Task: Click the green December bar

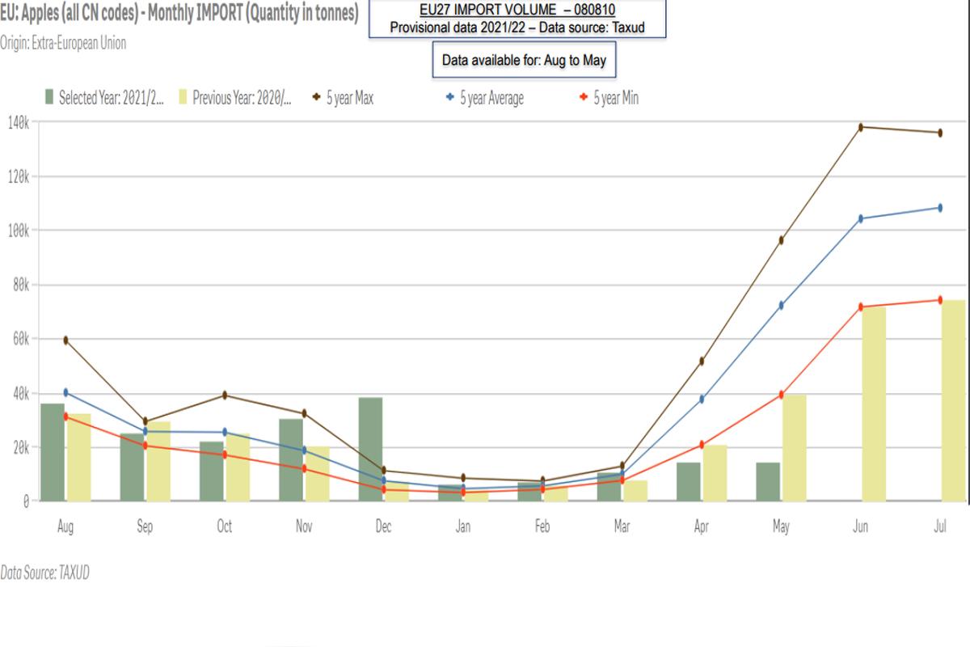Action: coord(371,449)
